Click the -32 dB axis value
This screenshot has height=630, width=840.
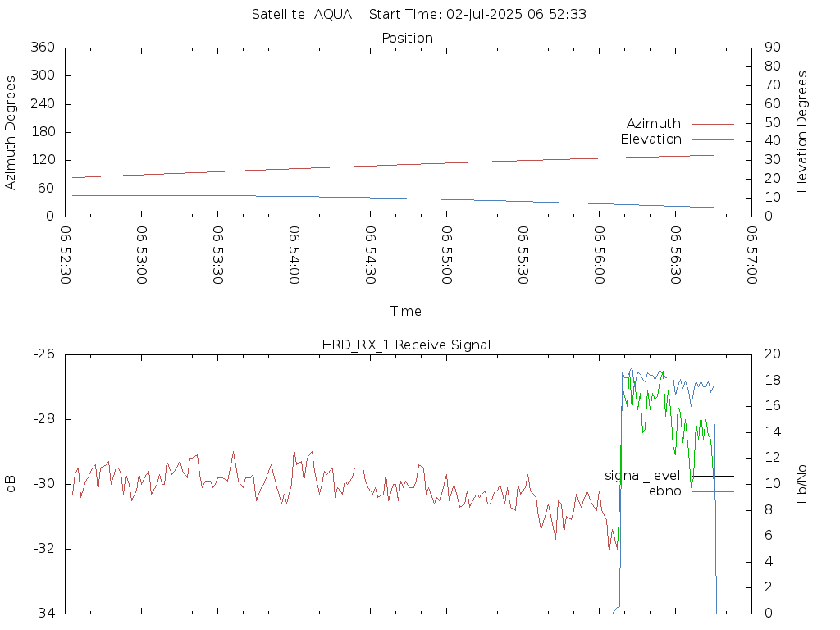coord(44,549)
